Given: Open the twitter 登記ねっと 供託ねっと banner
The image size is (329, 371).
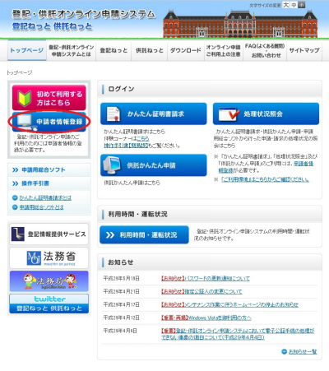Looking at the screenshot, I should pyautogui.click(x=49, y=304).
